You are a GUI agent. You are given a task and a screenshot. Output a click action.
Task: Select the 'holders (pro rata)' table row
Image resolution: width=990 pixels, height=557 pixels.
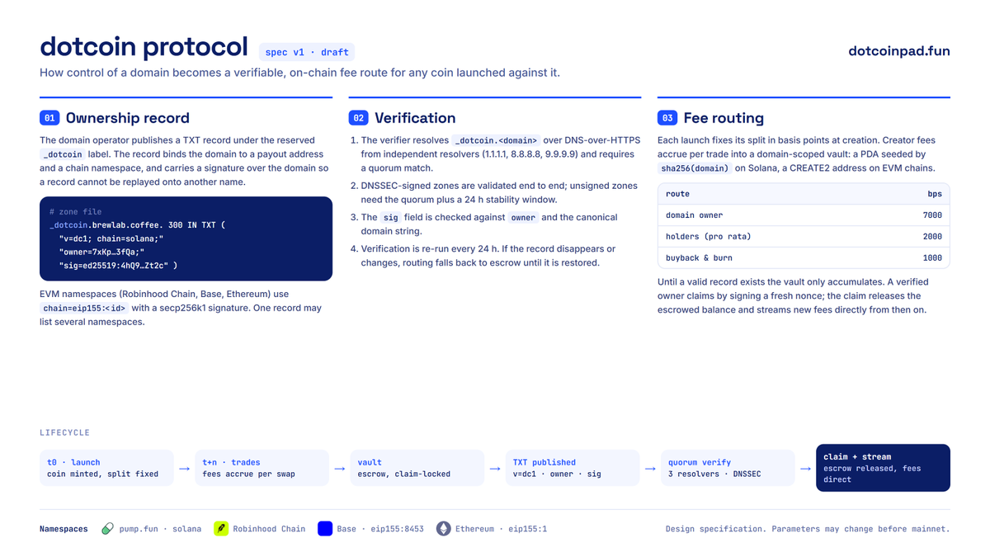click(804, 237)
